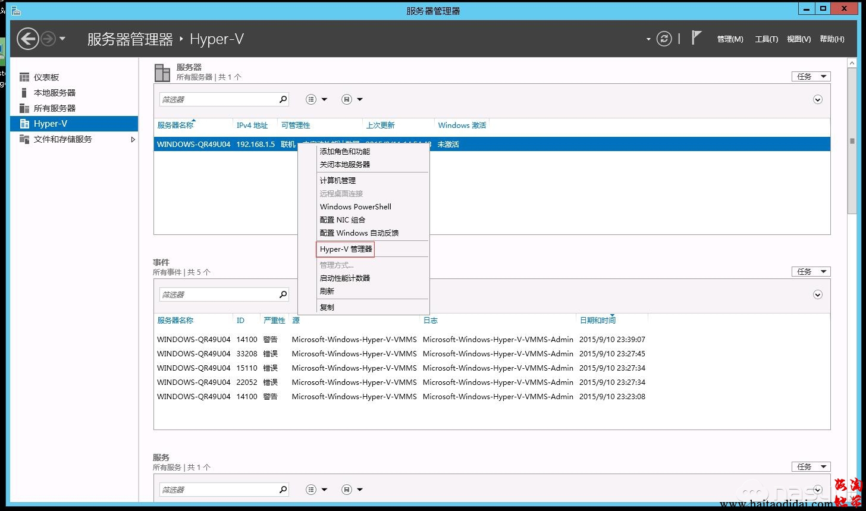This screenshot has height=511, width=866.
Task: Click the list view options icon in servers panel
Action: coord(311,99)
